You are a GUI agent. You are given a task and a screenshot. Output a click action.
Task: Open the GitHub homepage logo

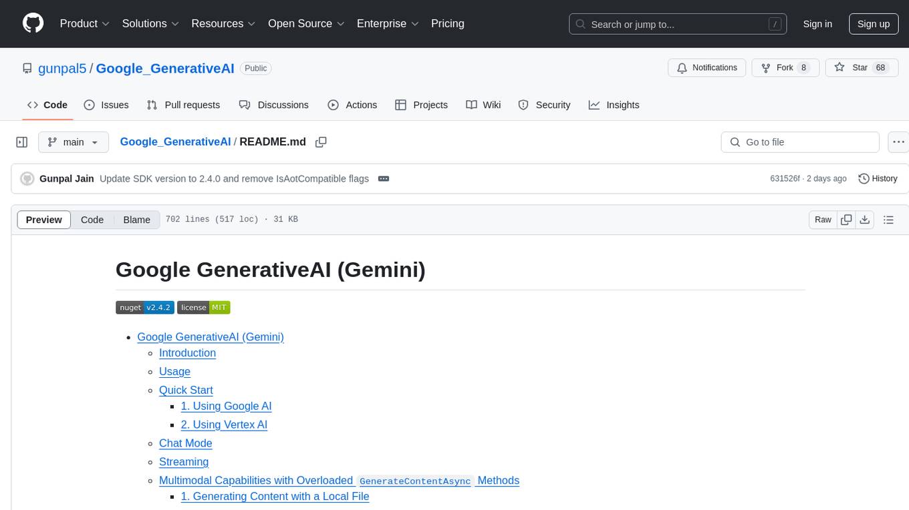click(x=33, y=23)
